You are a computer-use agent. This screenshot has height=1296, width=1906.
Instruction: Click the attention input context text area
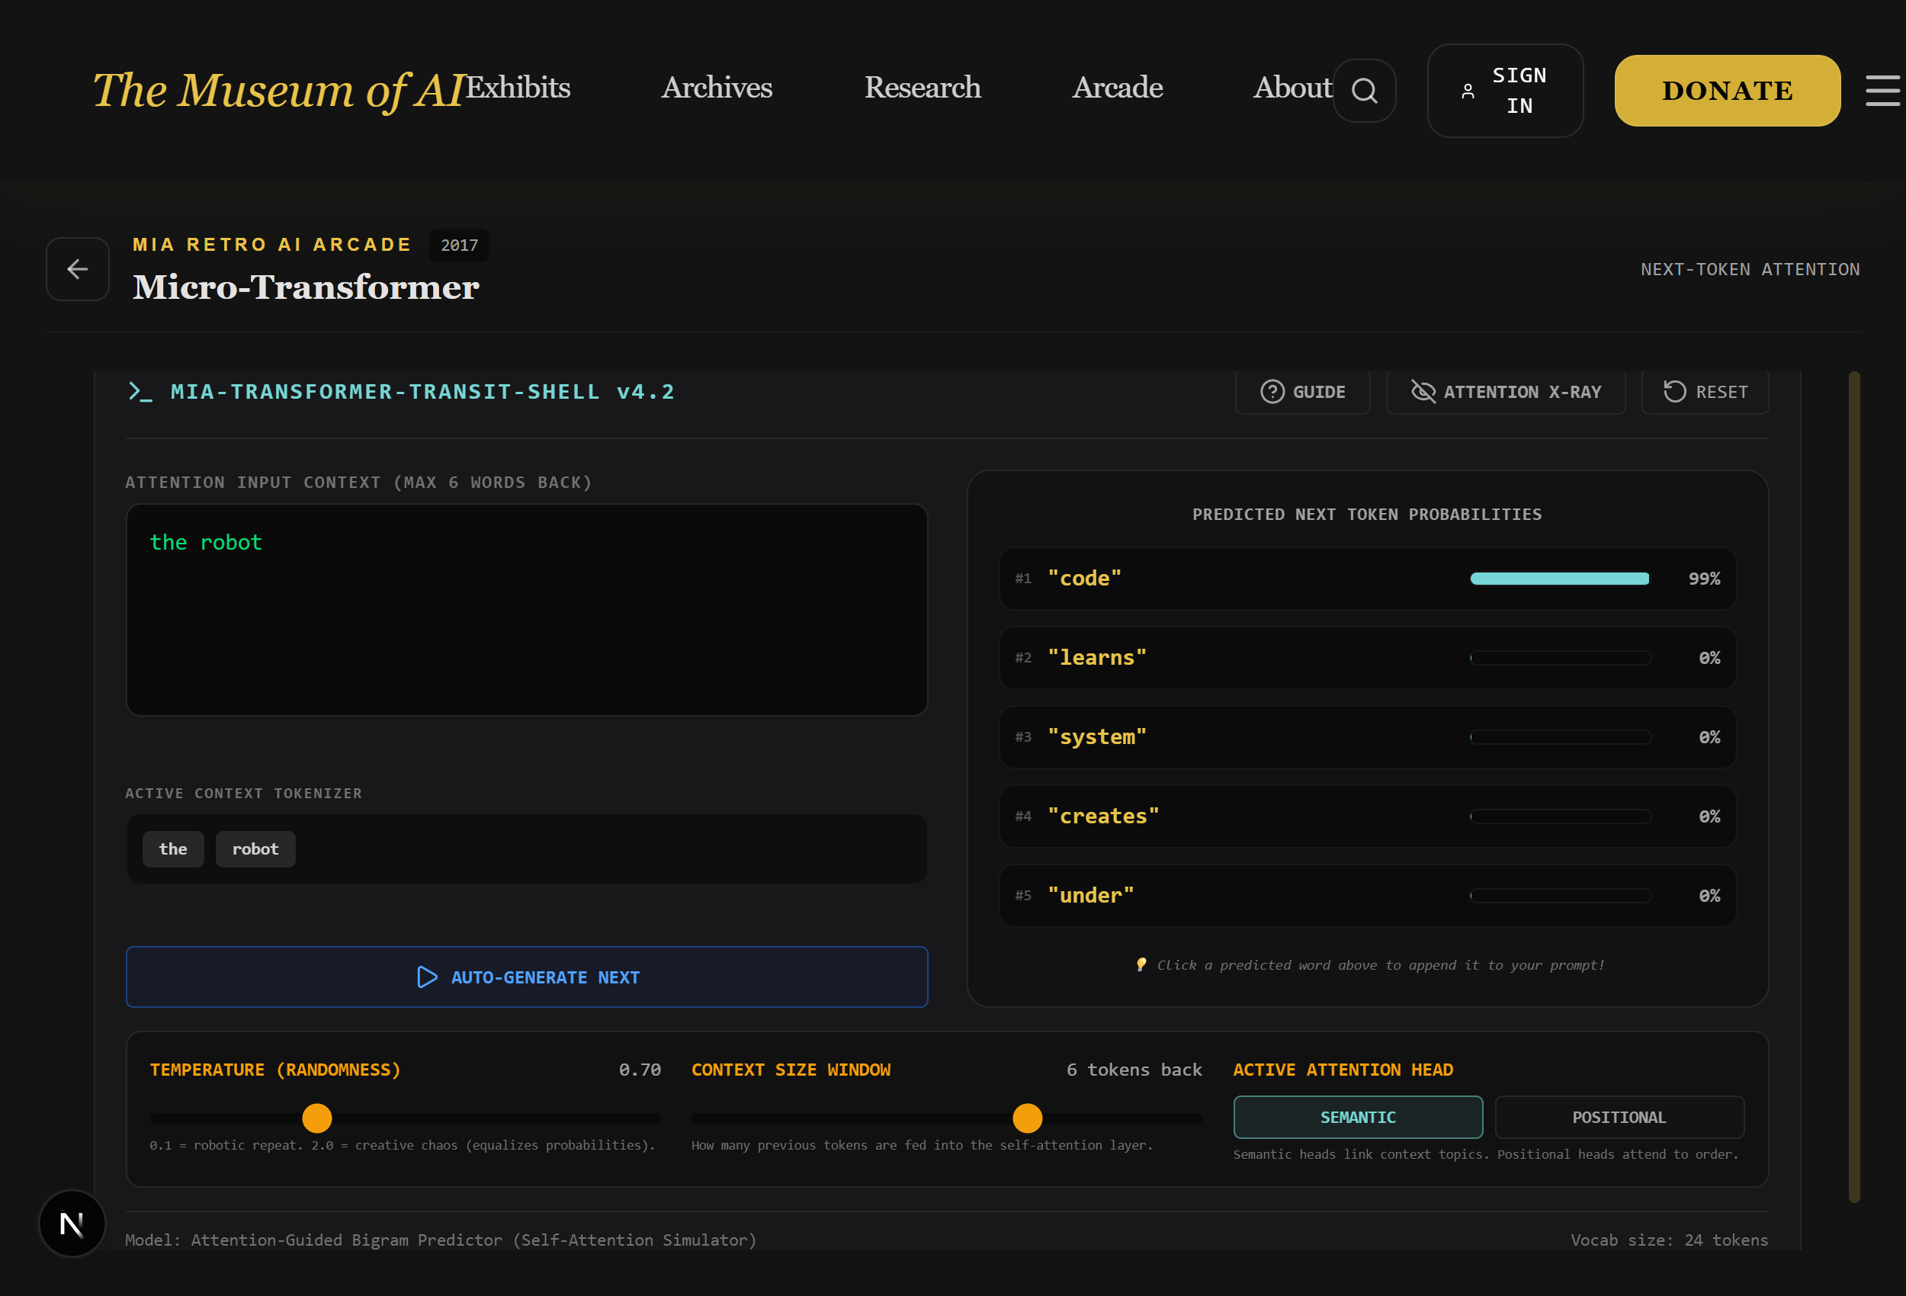tap(527, 609)
